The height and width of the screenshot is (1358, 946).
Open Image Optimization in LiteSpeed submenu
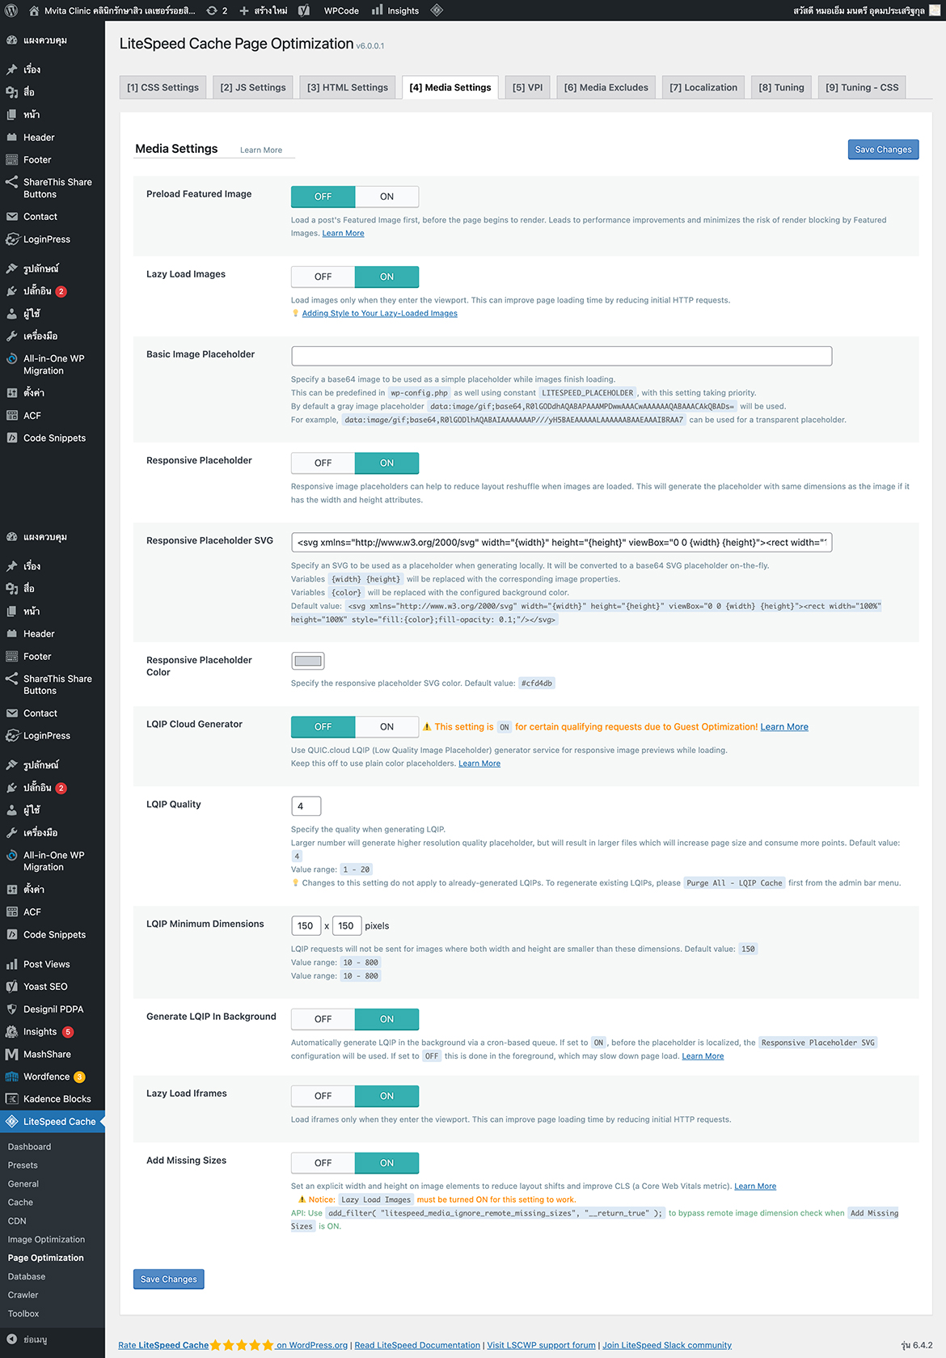[46, 1240]
